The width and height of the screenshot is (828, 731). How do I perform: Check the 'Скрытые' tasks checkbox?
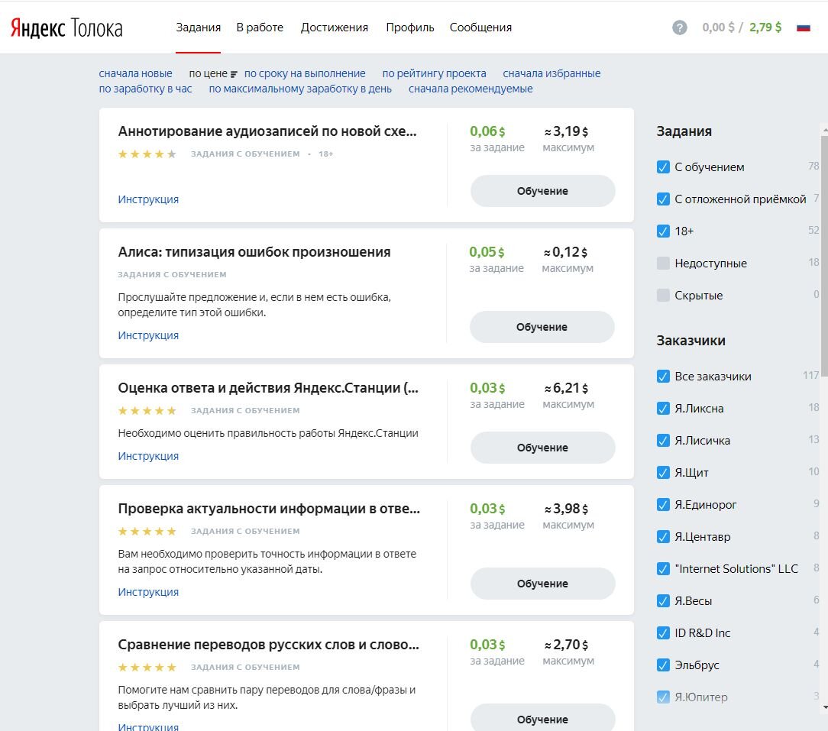663,296
